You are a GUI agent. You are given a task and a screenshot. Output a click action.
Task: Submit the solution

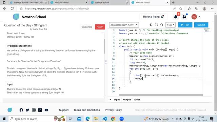pos(201,25)
